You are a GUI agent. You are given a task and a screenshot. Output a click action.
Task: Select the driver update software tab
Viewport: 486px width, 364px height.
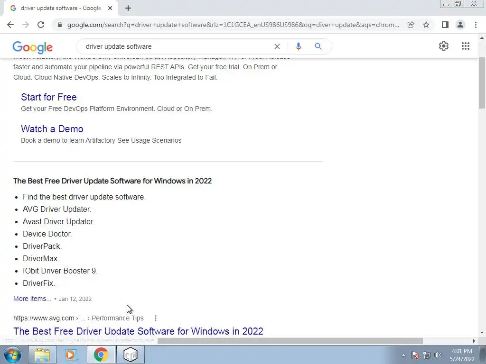point(60,9)
